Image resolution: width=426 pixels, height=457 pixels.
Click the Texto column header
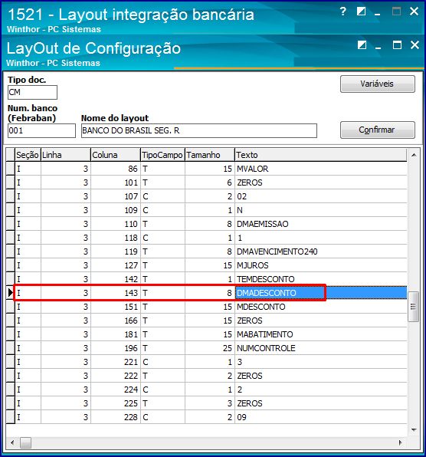(x=320, y=155)
